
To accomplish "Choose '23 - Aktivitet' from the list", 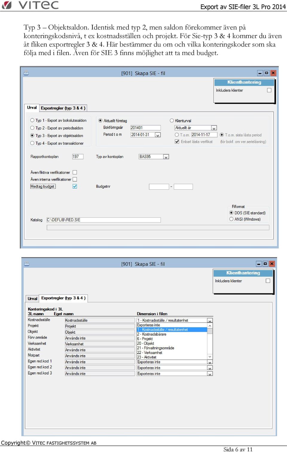I will coord(172,357).
